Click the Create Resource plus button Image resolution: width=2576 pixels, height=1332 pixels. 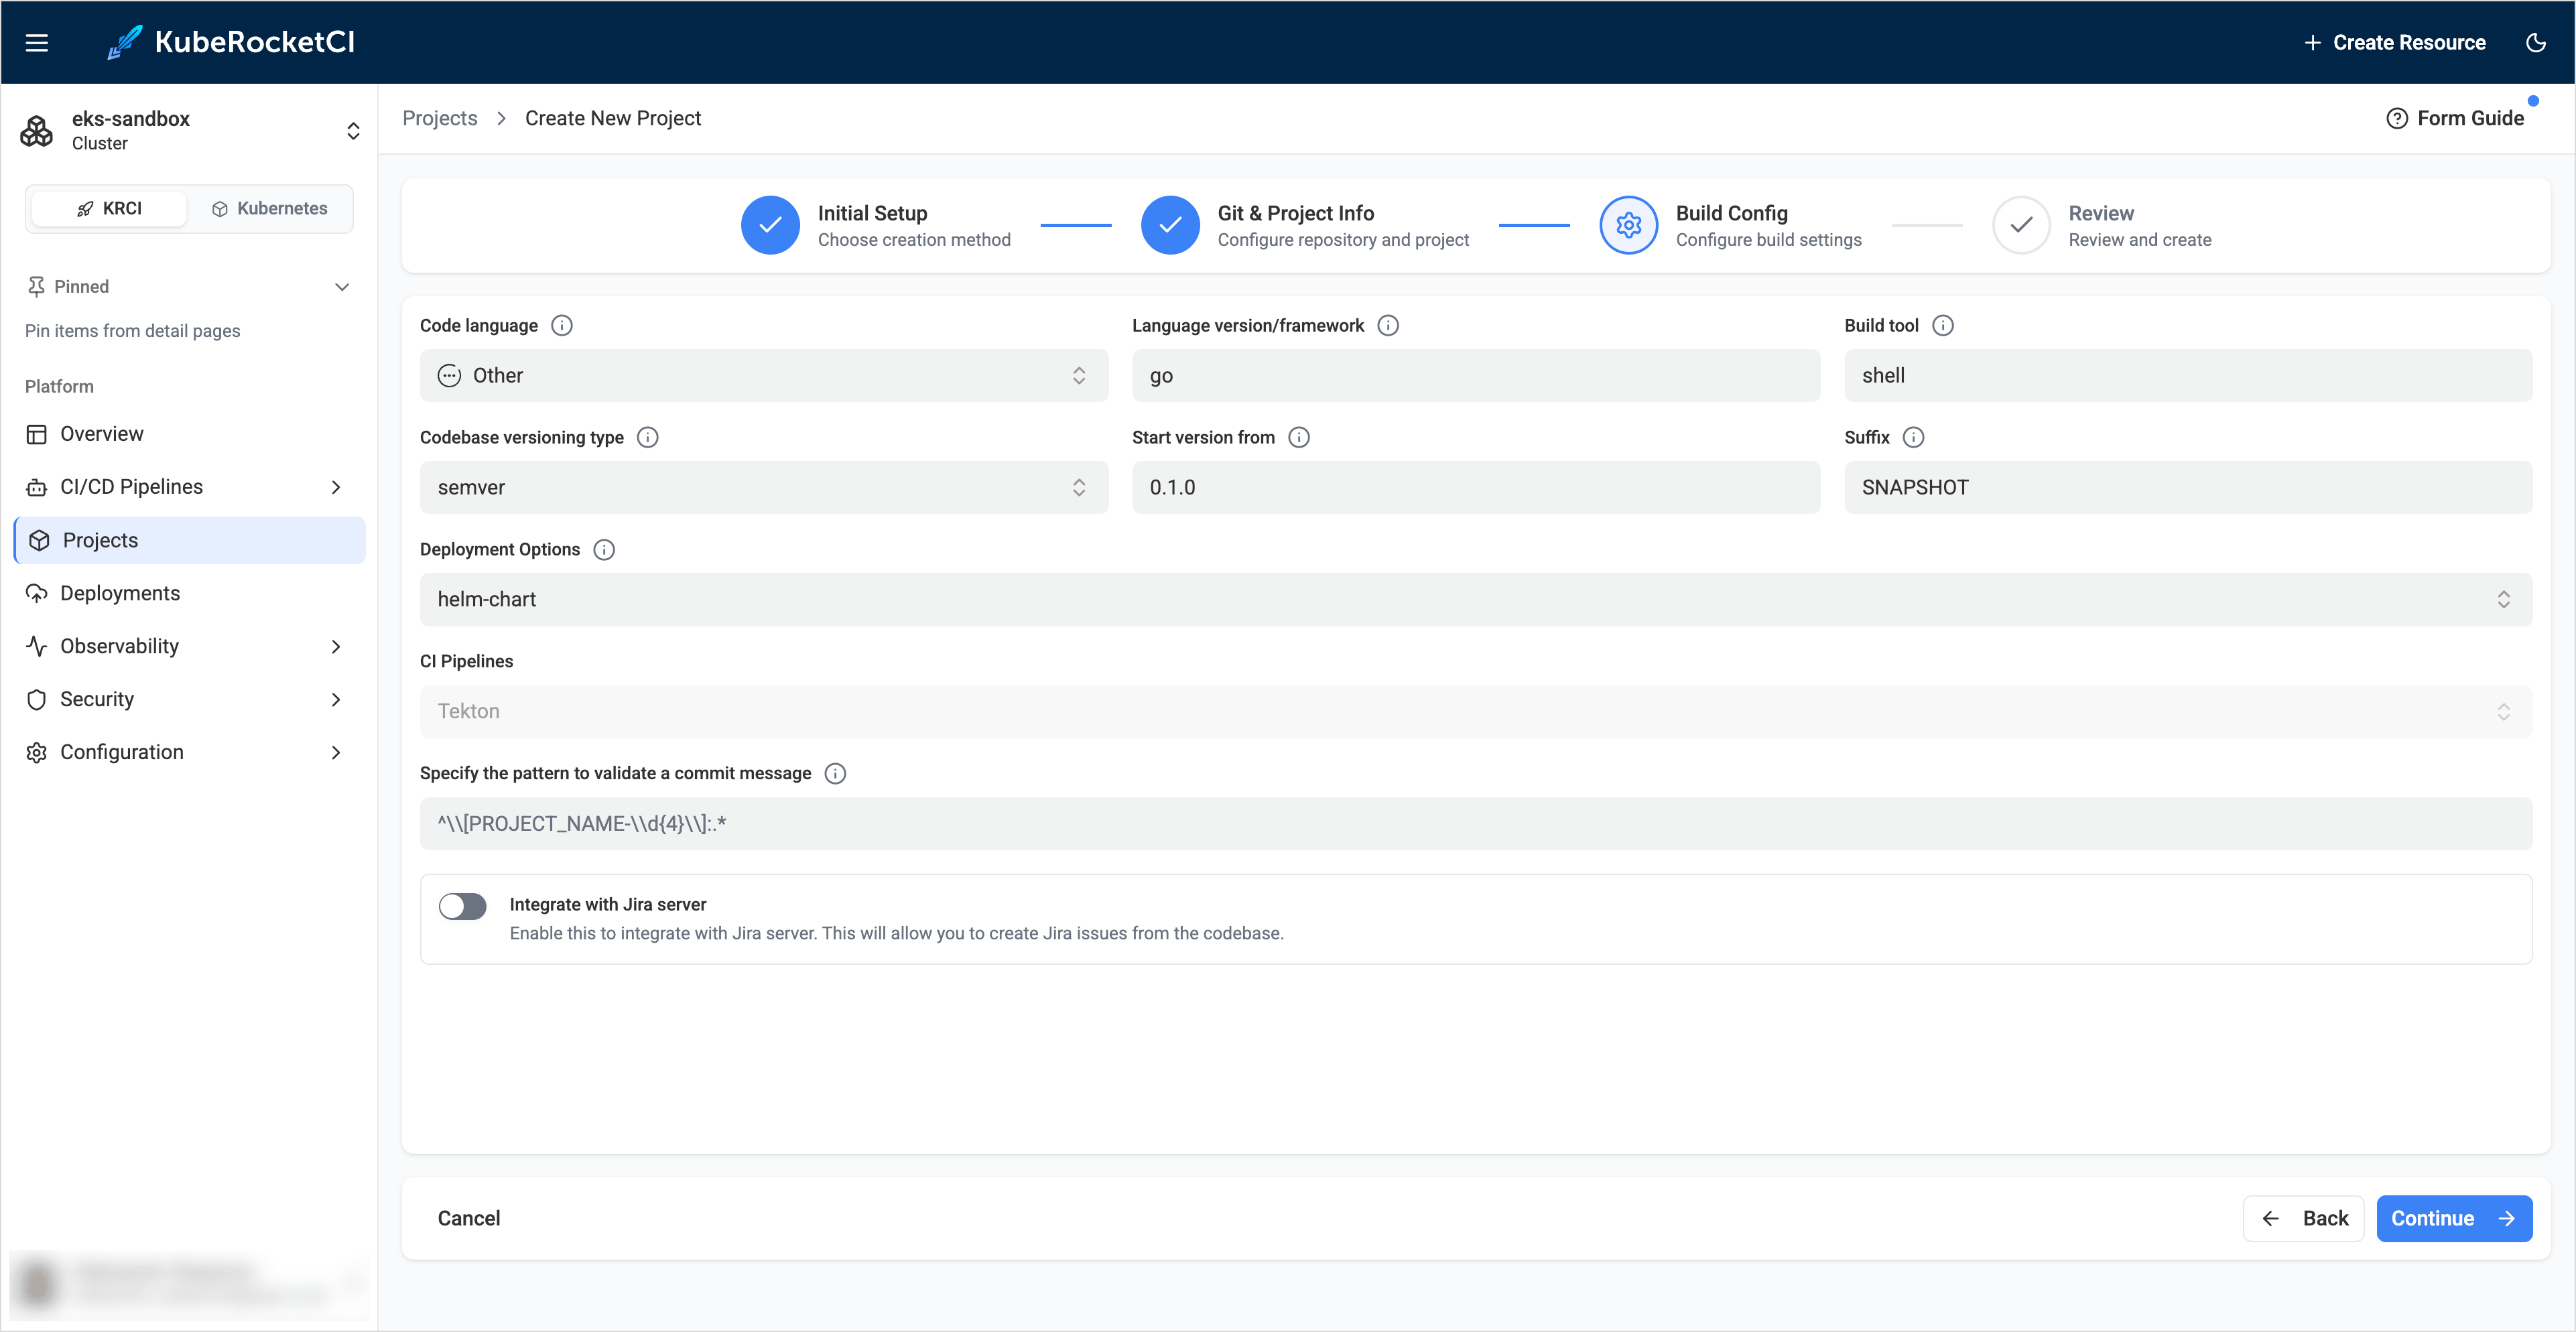[2394, 42]
